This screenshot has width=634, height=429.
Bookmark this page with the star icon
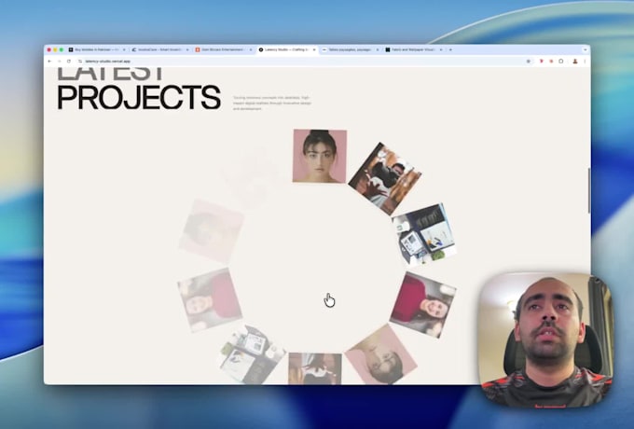click(529, 61)
